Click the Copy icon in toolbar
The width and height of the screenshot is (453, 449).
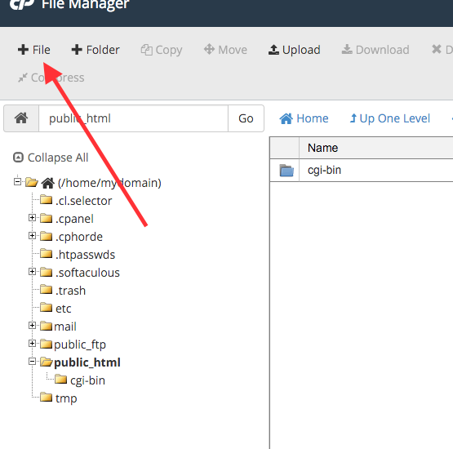click(146, 50)
